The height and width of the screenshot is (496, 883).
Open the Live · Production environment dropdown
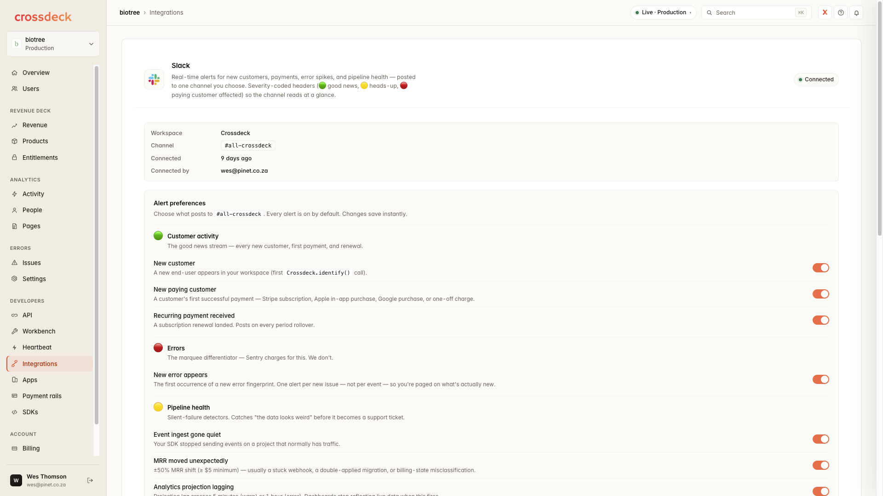point(663,13)
